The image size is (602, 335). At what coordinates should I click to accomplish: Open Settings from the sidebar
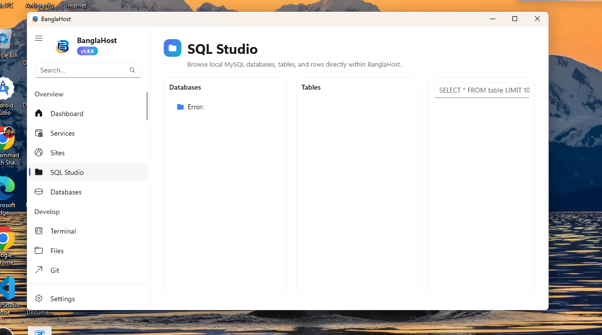(88, 298)
